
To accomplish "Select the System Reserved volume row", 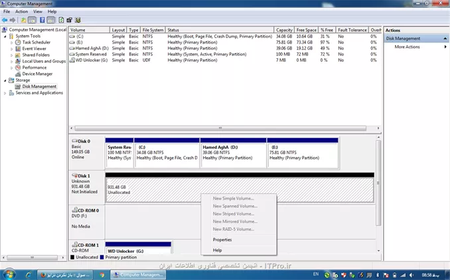I will (225, 54).
